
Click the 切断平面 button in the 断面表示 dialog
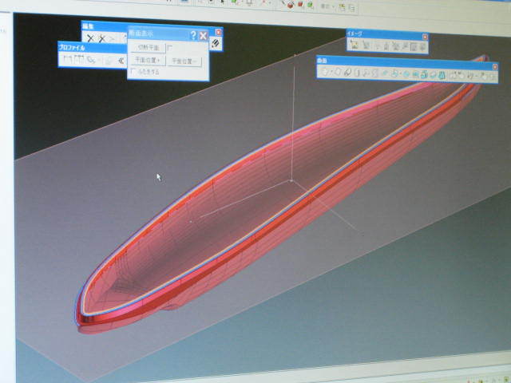[148, 48]
